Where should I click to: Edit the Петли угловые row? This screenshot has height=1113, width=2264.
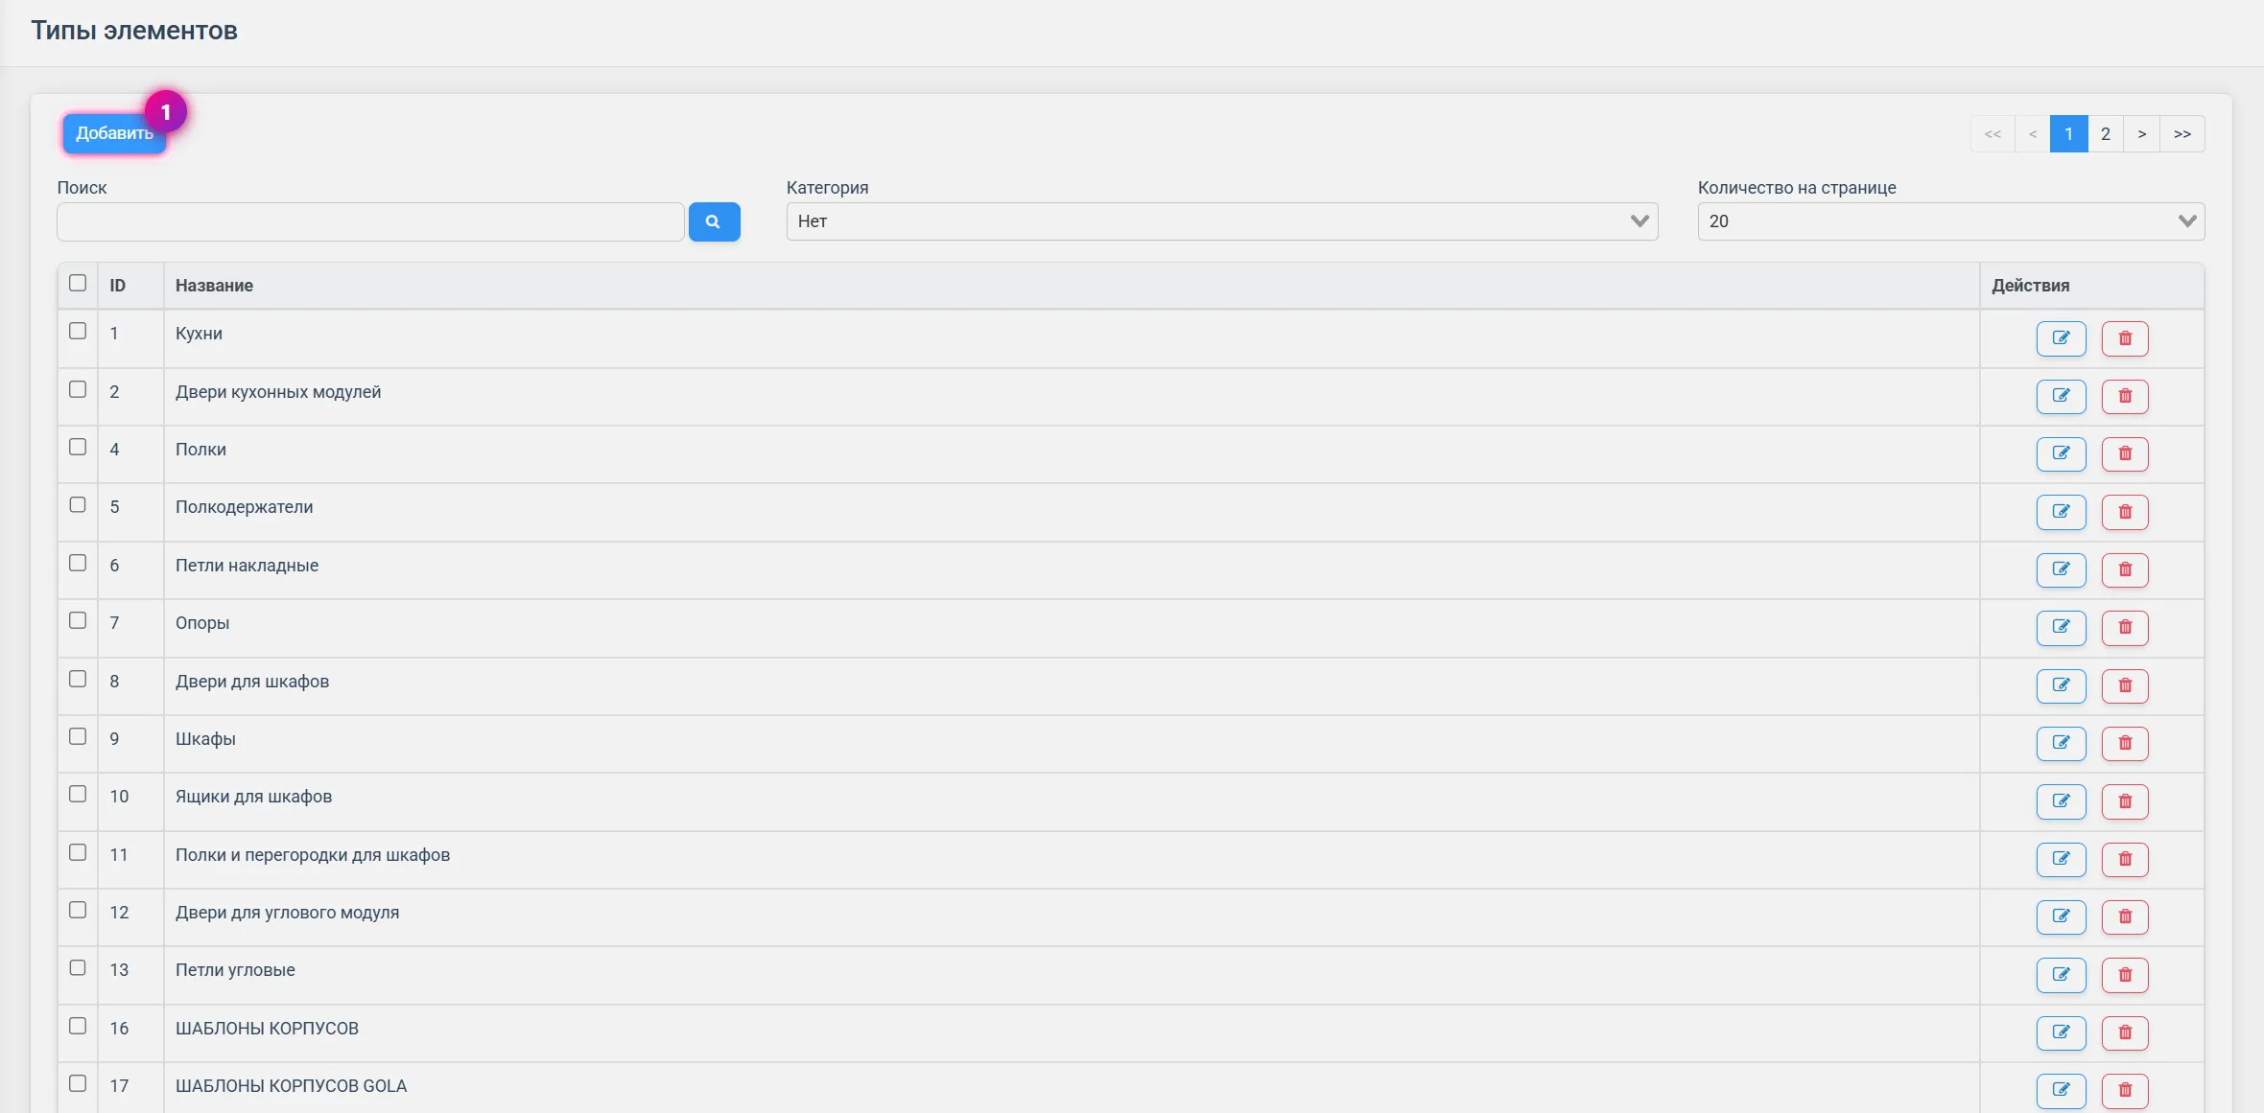click(x=2061, y=975)
